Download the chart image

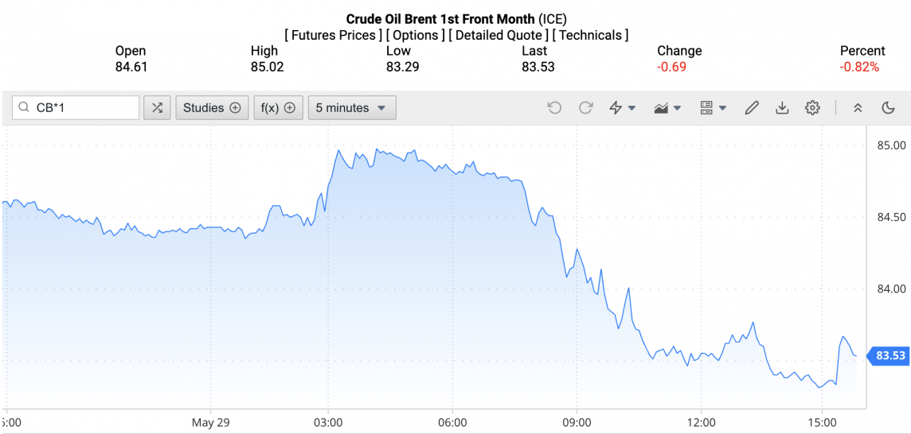(782, 108)
